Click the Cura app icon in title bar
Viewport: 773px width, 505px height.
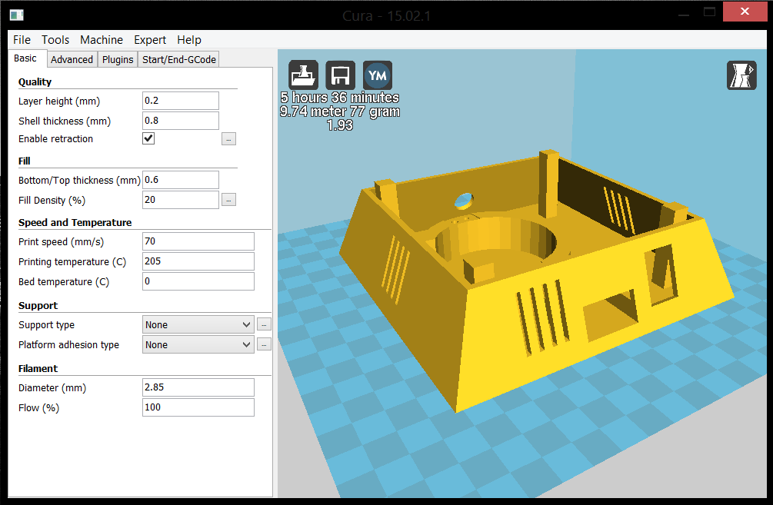click(x=17, y=15)
